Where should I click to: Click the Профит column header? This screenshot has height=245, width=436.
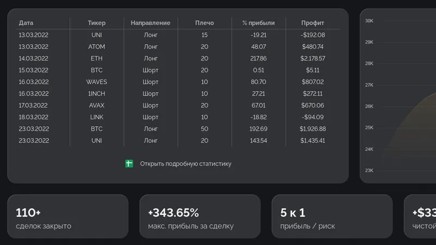[312, 23]
